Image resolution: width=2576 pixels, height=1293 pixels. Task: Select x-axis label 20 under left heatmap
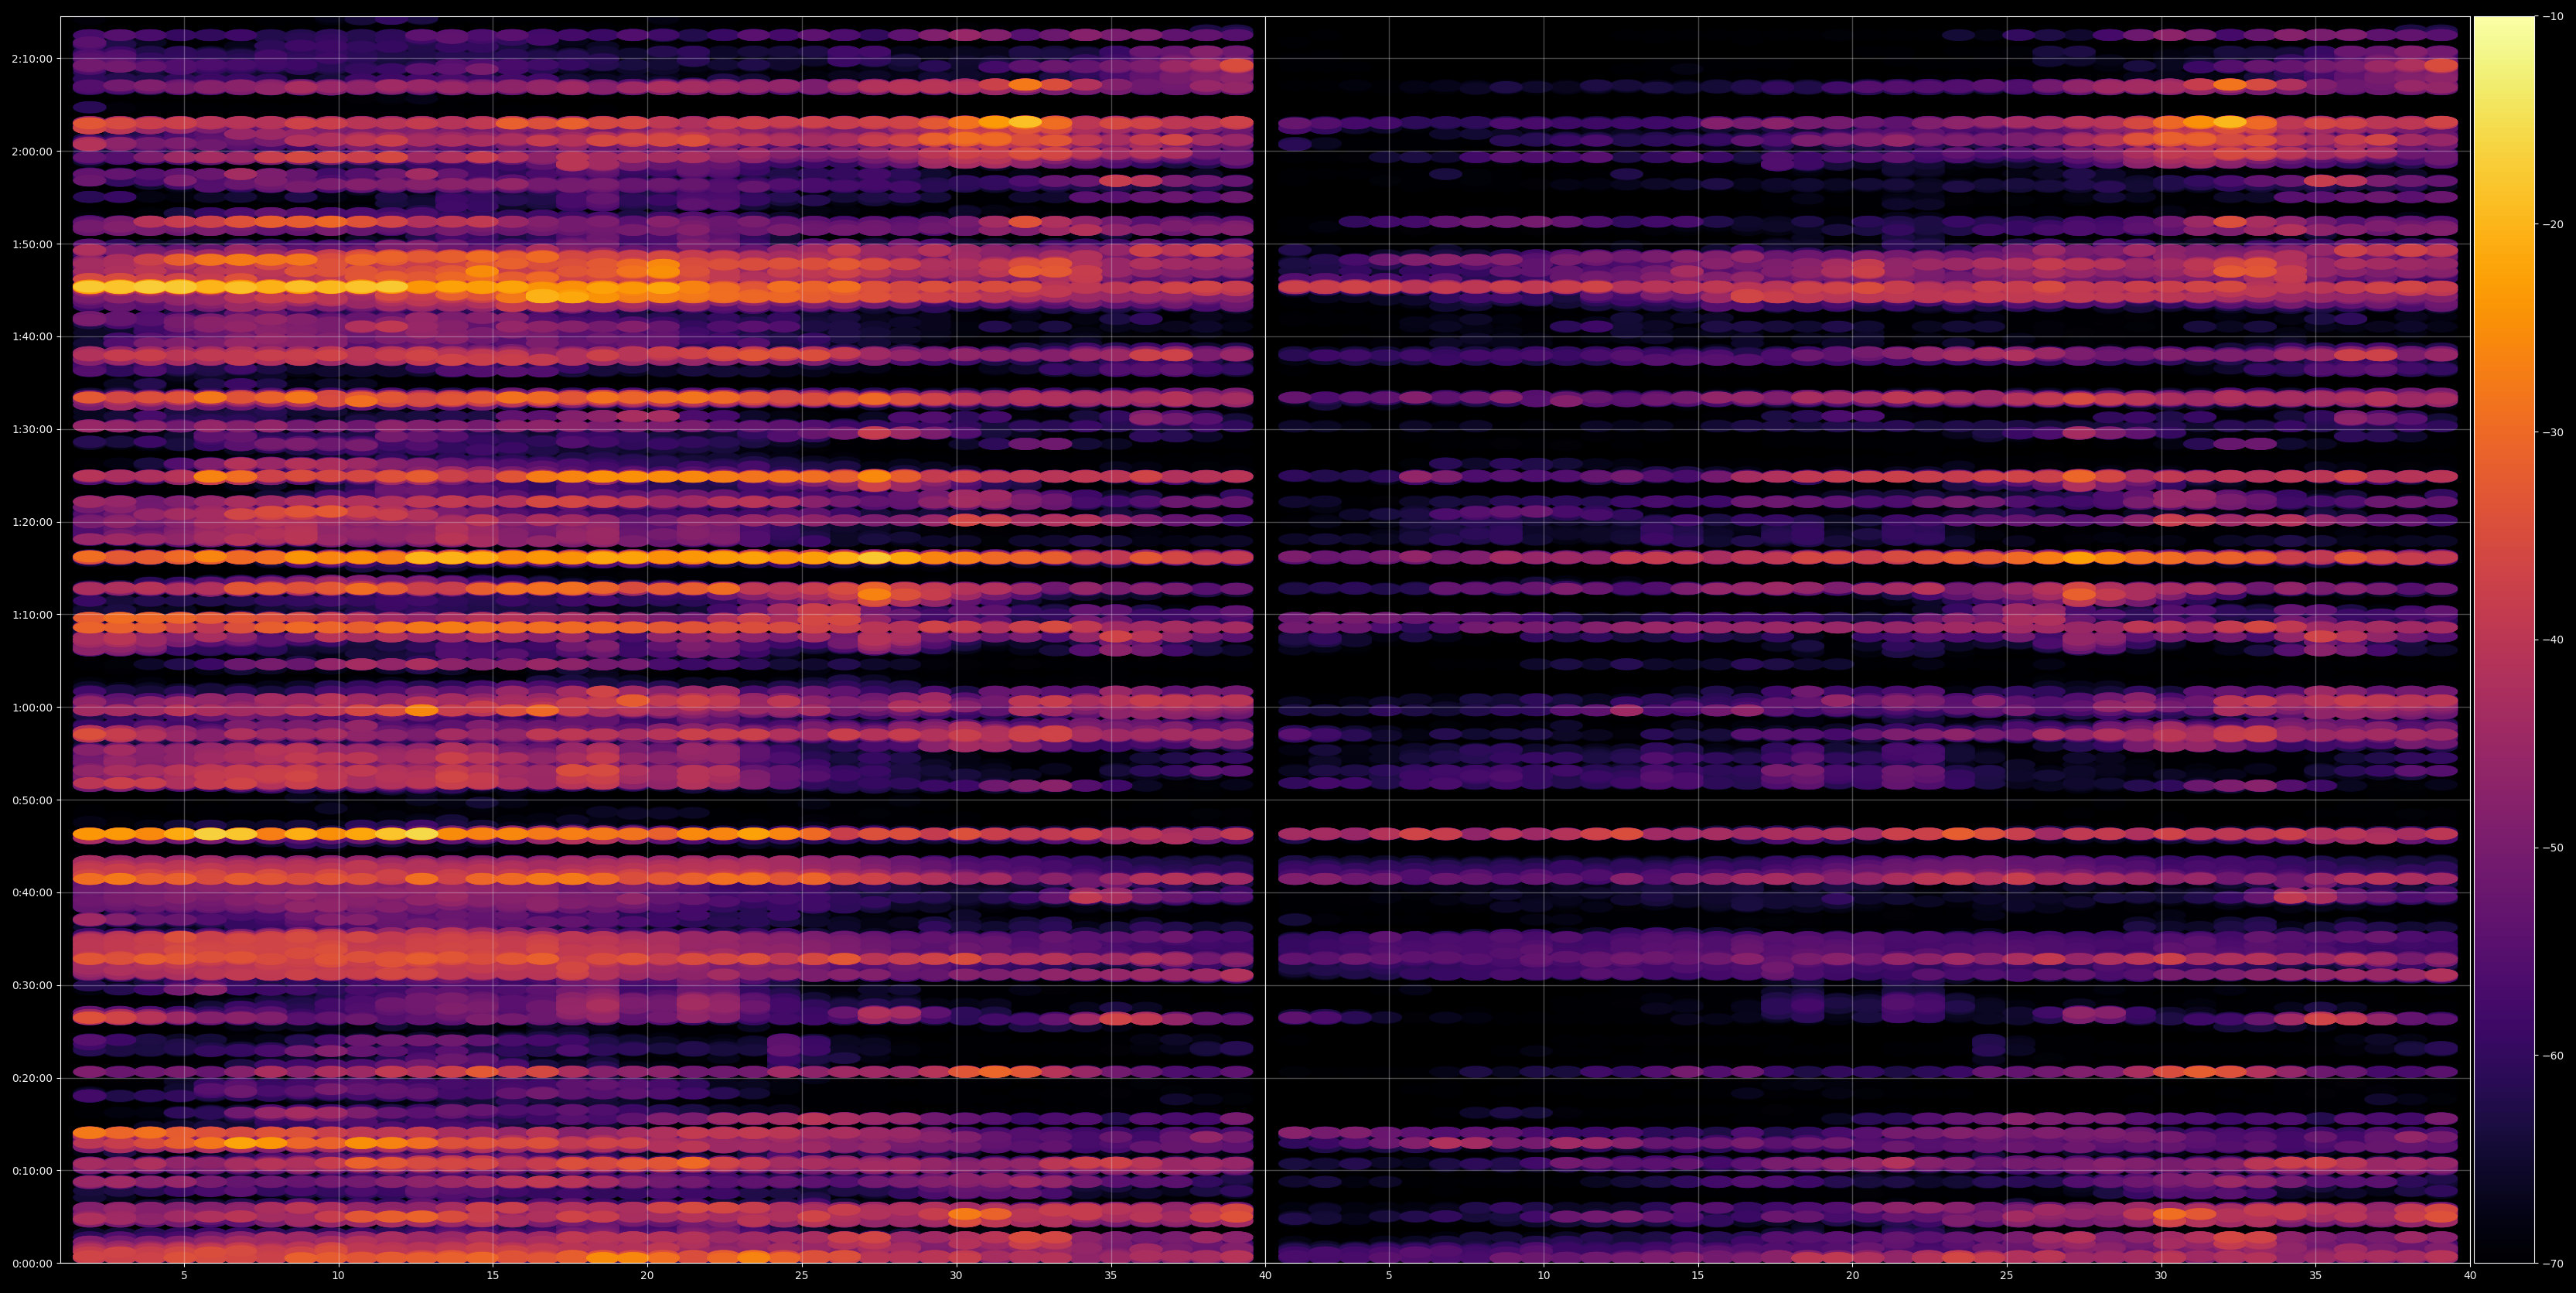pos(647,1276)
